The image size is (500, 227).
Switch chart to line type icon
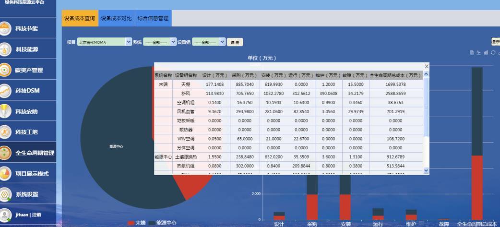tap(479, 53)
